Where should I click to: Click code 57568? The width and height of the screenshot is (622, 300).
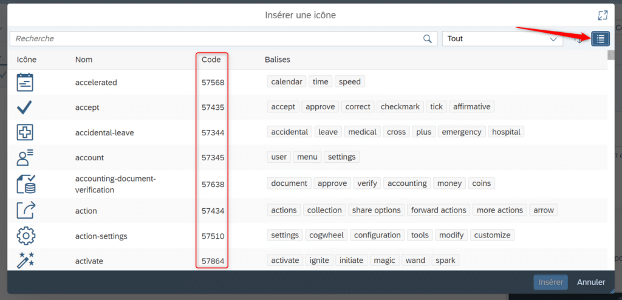pyautogui.click(x=213, y=83)
